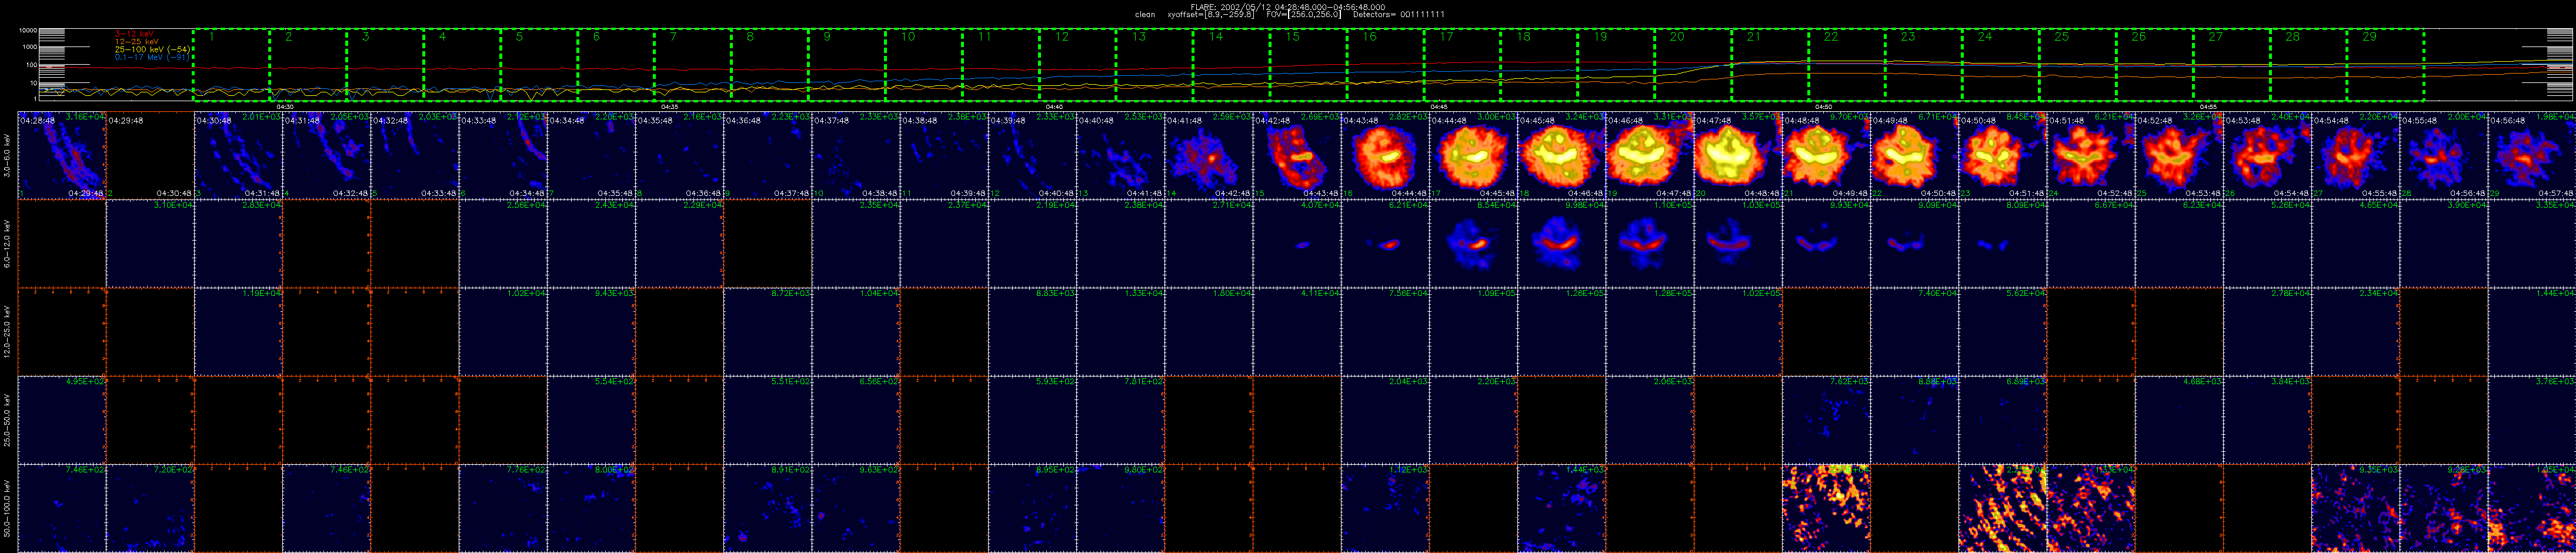The image size is (2576, 553).
Task: Select the 3-6 keV image starting 04:42:48
Action: pos(1296,155)
